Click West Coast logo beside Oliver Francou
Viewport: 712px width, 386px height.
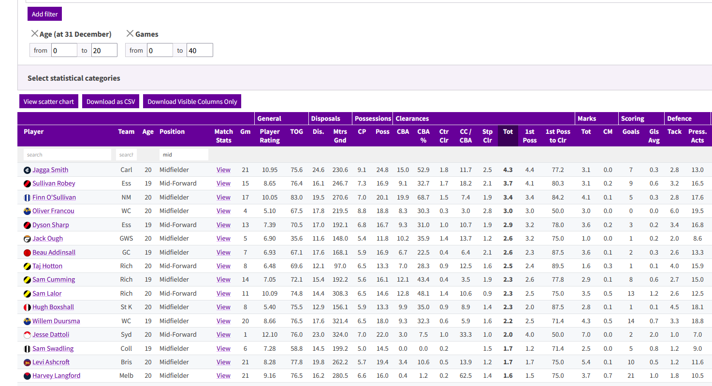[27, 211]
